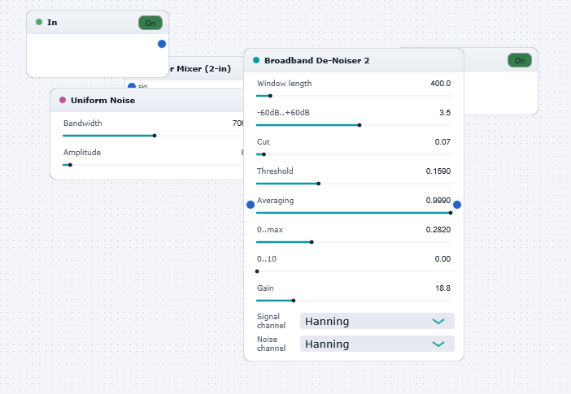Click the Window length value 400.0

coord(441,84)
